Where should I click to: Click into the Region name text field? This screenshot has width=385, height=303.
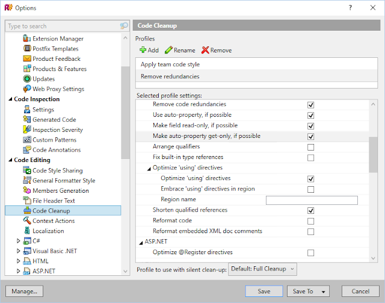click(312, 200)
